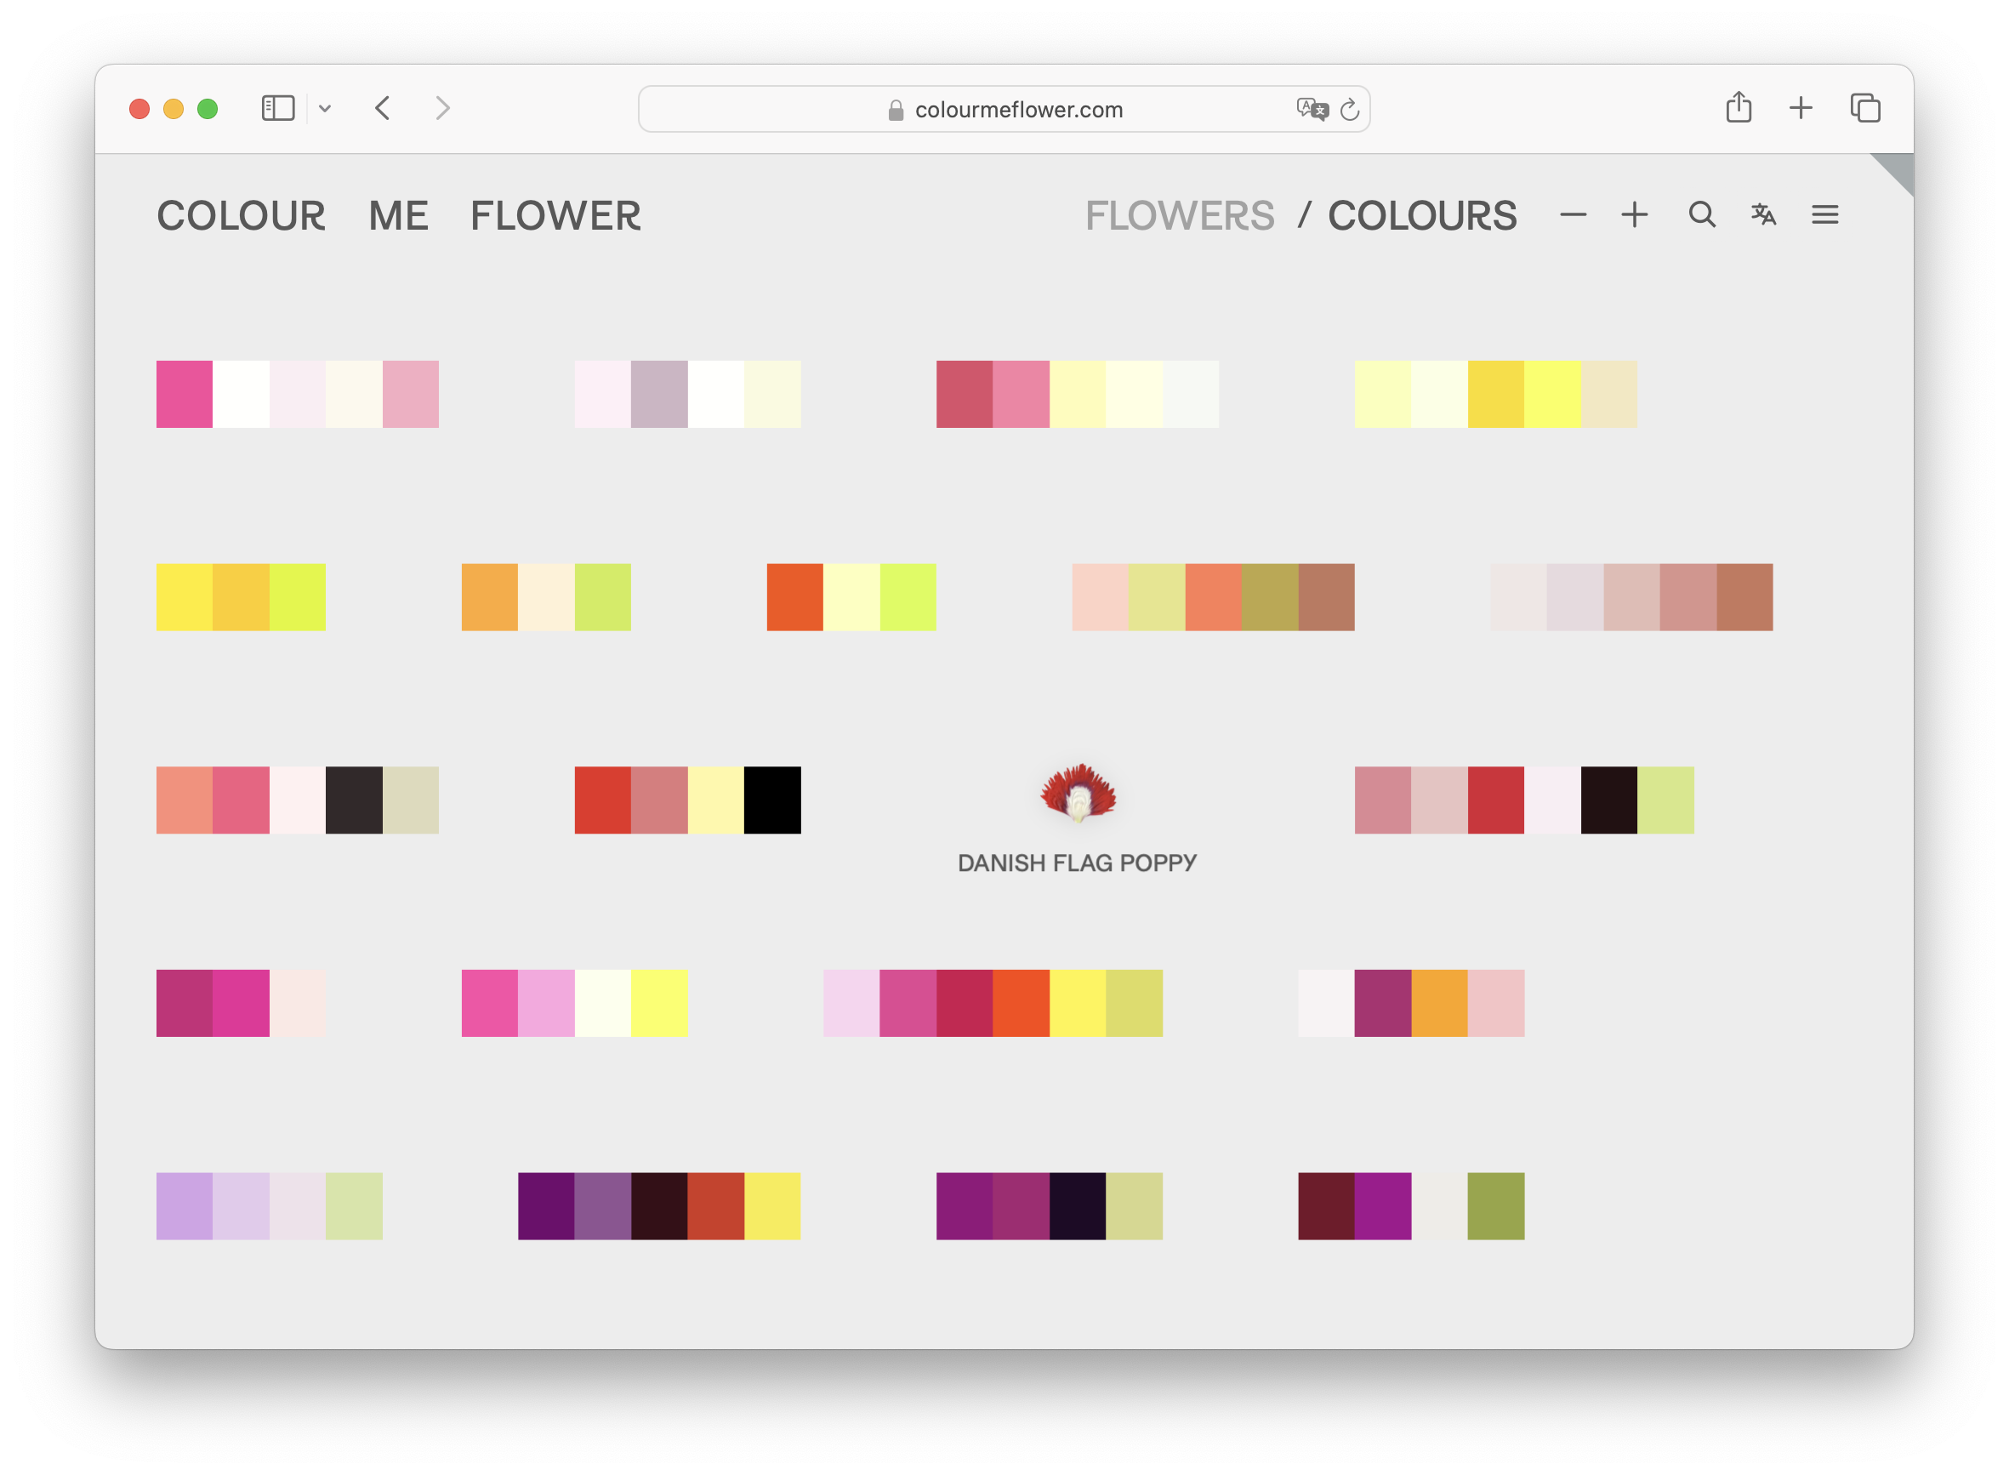Click Safari's translate page icon in the address bar
Viewport: 2009px width, 1475px height.
coord(1312,109)
